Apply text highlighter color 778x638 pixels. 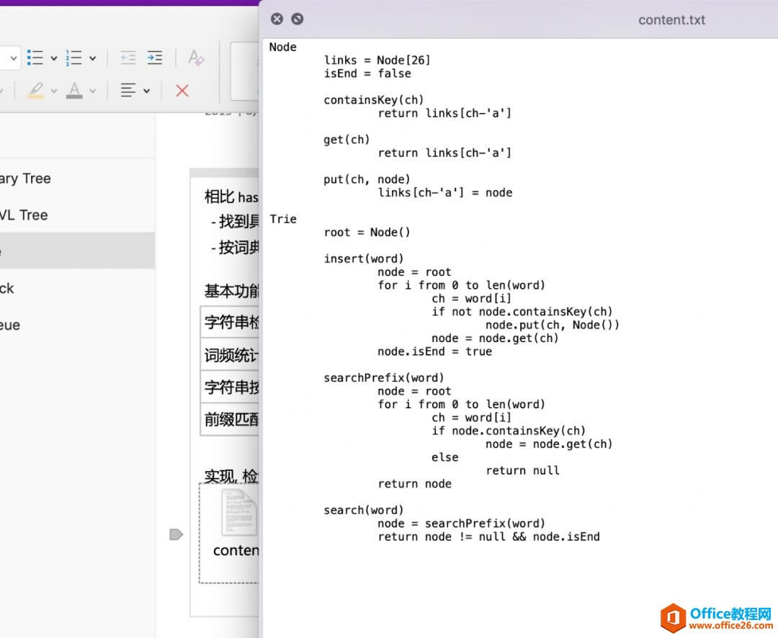pos(36,90)
